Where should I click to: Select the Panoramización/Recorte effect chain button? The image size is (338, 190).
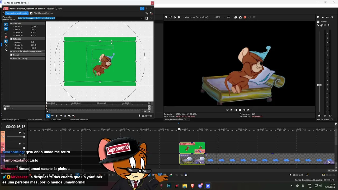point(16,13)
